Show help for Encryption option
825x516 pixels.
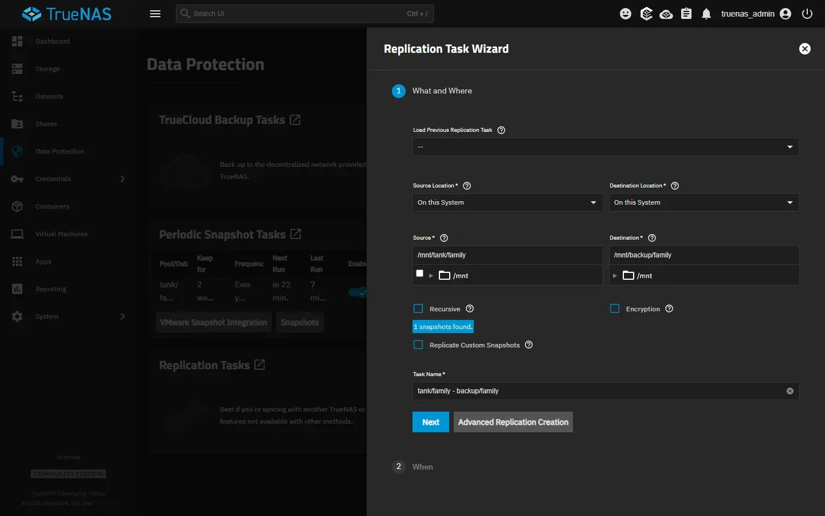669,308
